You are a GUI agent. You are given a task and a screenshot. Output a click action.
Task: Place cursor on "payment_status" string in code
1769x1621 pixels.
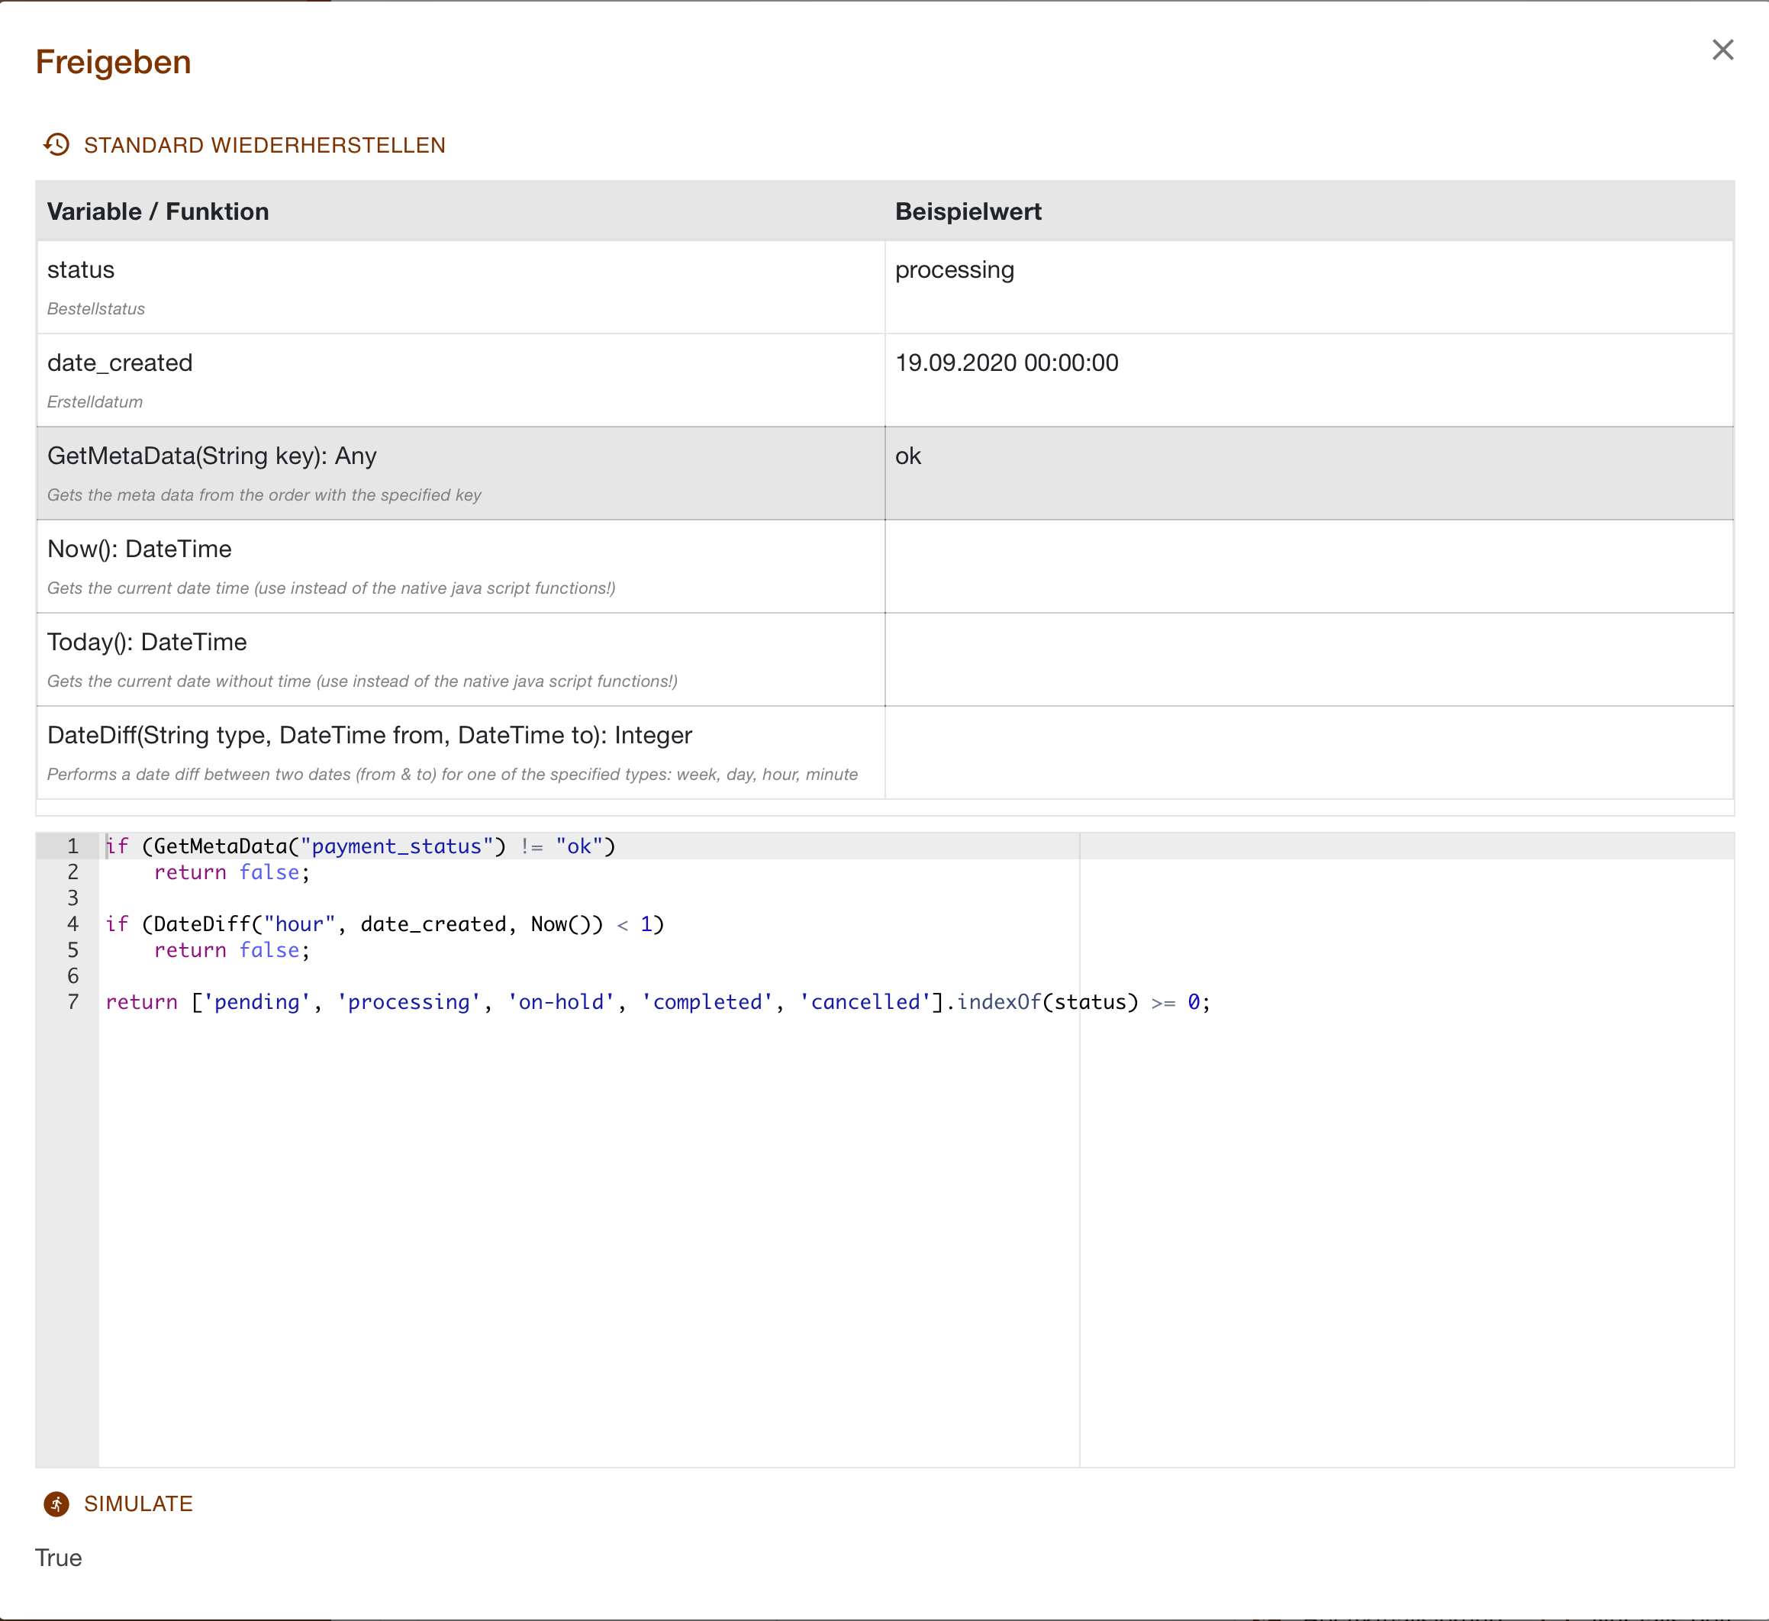pyautogui.click(x=397, y=846)
